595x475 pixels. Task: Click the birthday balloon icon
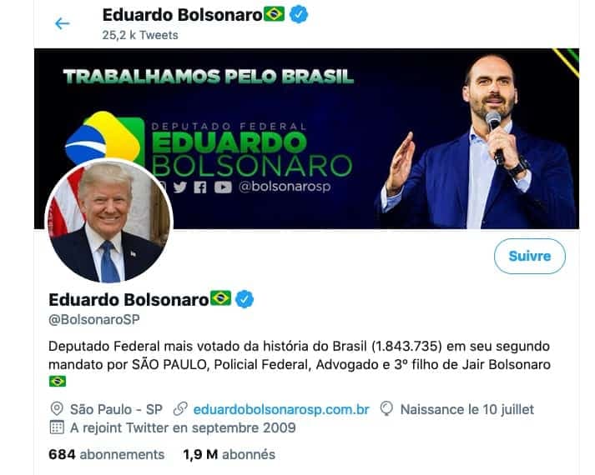pos(386,409)
